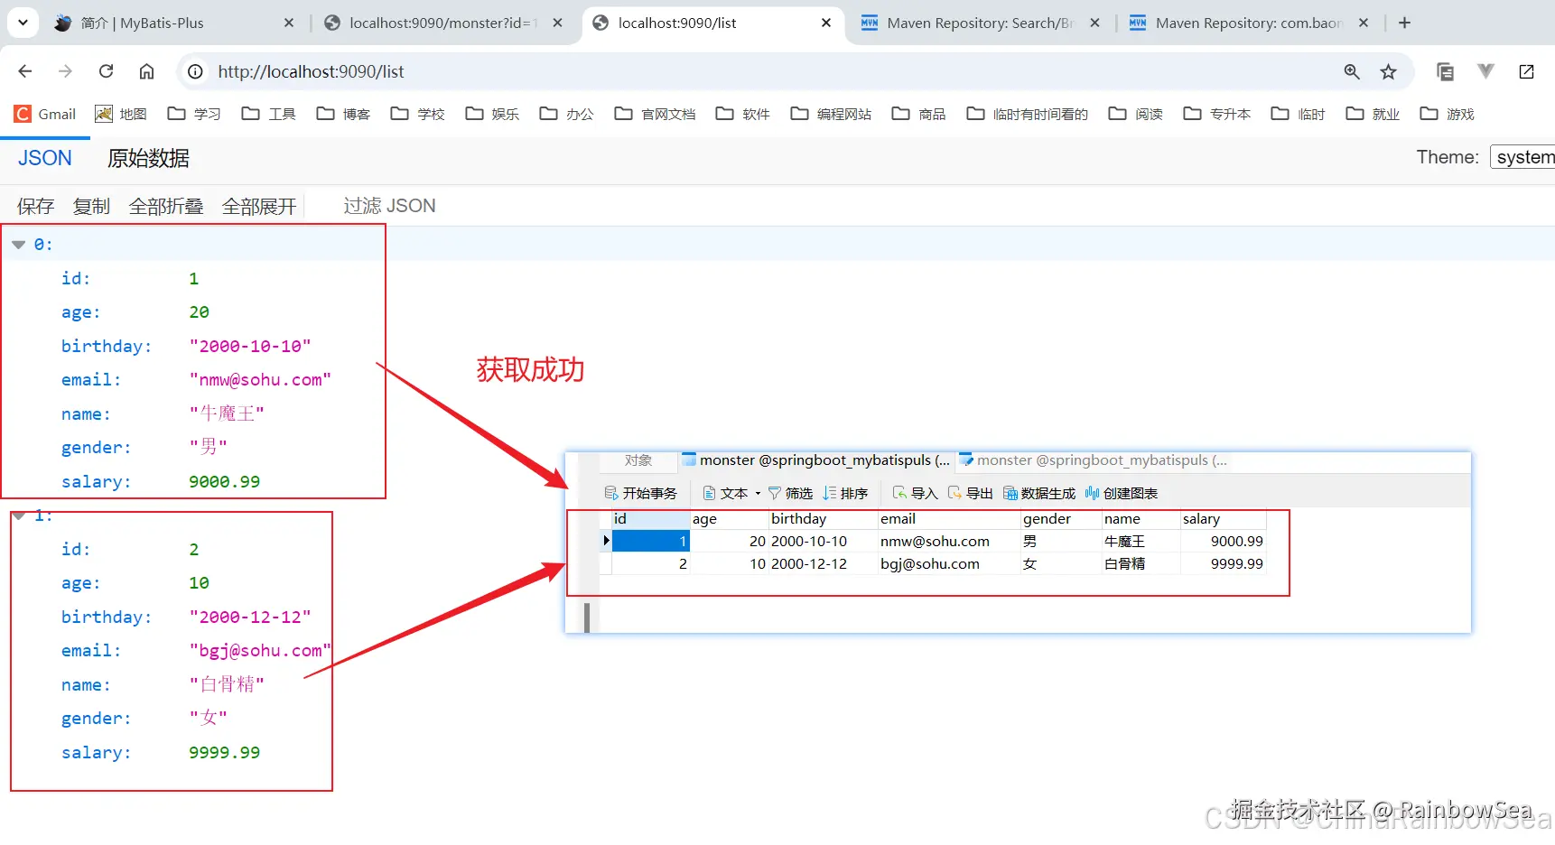Select the first monster @springboot_mybatispuls tab

(x=816, y=460)
